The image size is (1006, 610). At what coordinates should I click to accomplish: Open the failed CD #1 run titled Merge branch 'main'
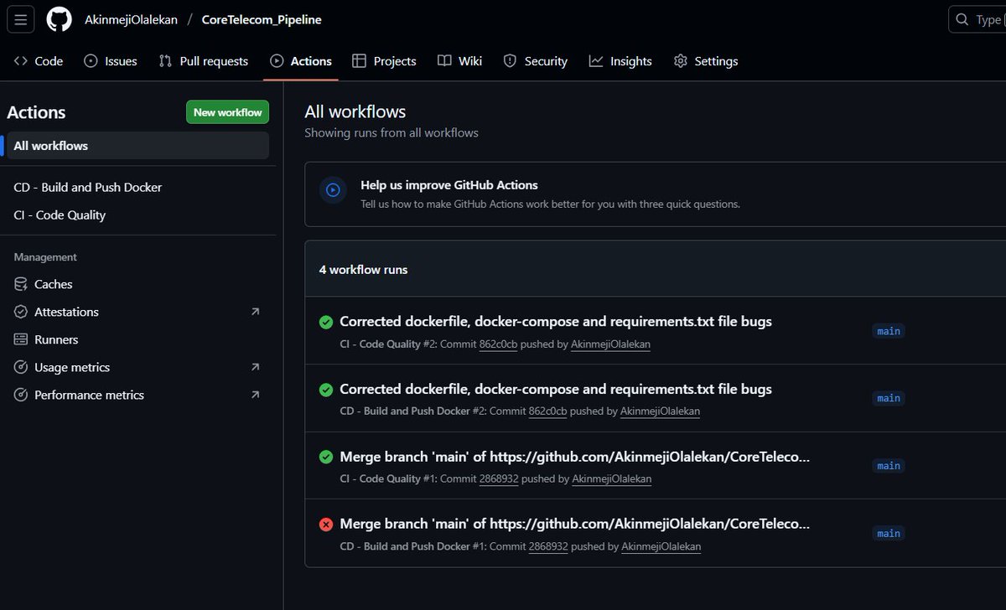tap(574, 525)
